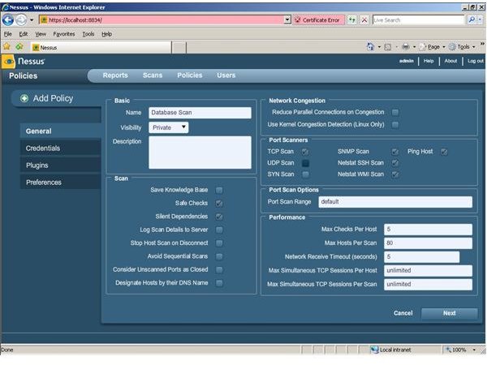Viewport: 487px width, 365px height.
Task: Open the Tools dropdown in command bar
Action: coord(462,47)
